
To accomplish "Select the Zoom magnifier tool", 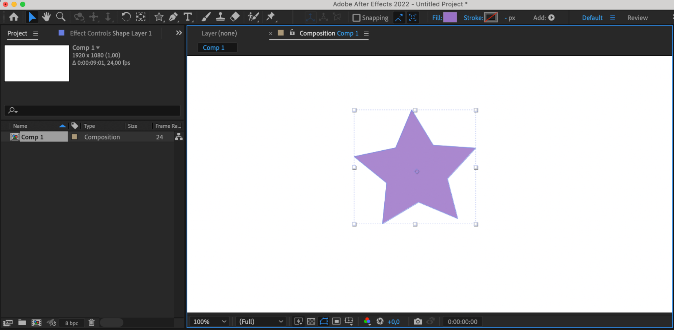I will pyautogui.click(x=61, y=17).
